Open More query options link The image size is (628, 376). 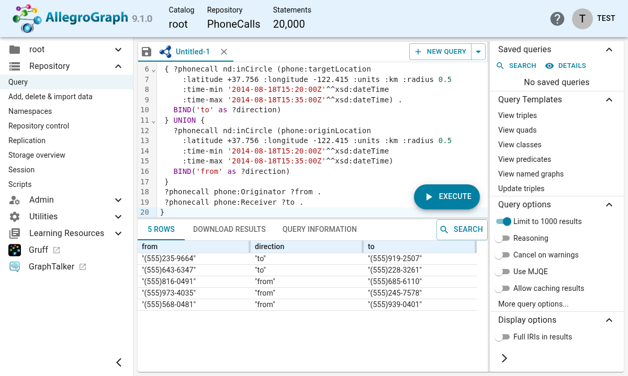point(533,304)
